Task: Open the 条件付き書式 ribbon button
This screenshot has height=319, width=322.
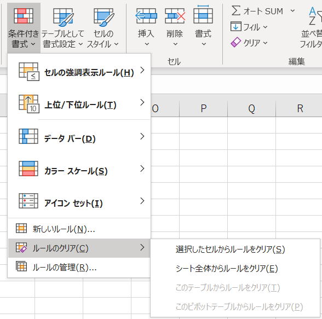Action: (24, 28)
